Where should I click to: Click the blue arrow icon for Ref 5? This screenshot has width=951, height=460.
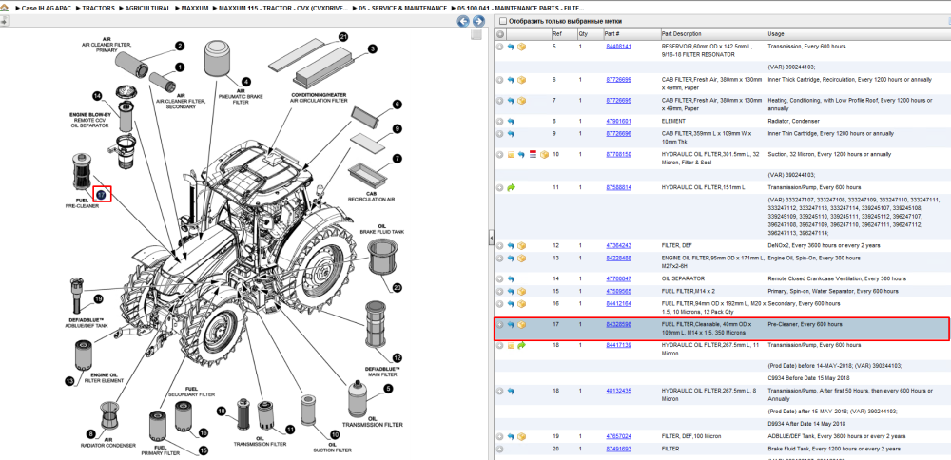pyautogui.click(x=511, y=47)
